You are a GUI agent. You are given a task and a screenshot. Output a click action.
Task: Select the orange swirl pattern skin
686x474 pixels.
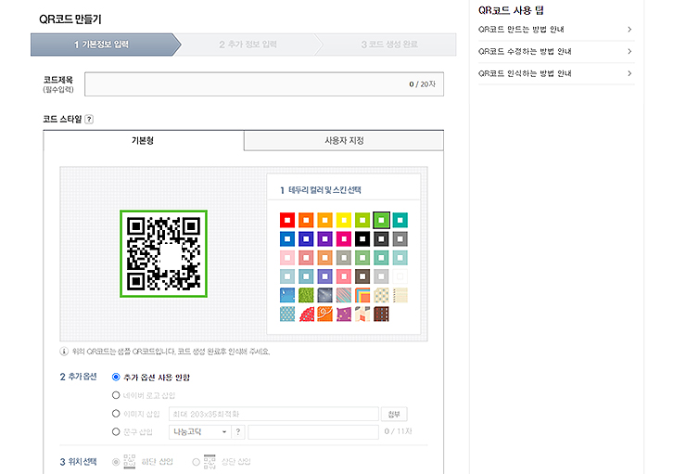324,314
